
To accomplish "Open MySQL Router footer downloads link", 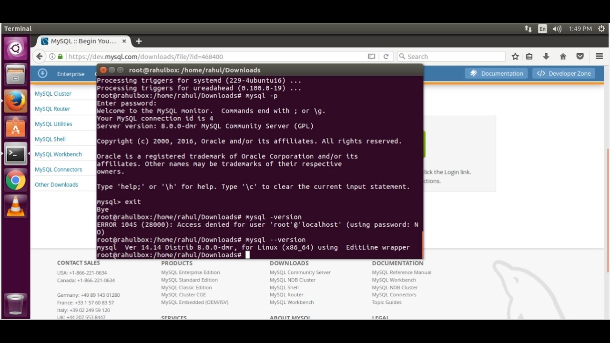I will (286, 295).
